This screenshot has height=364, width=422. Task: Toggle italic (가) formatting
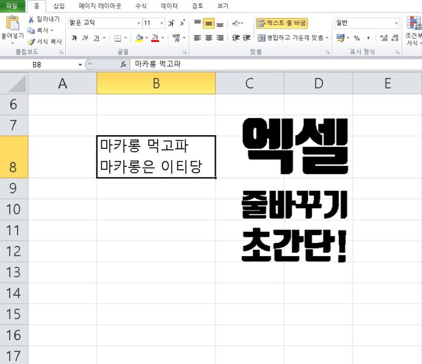[x=85, y=38]
